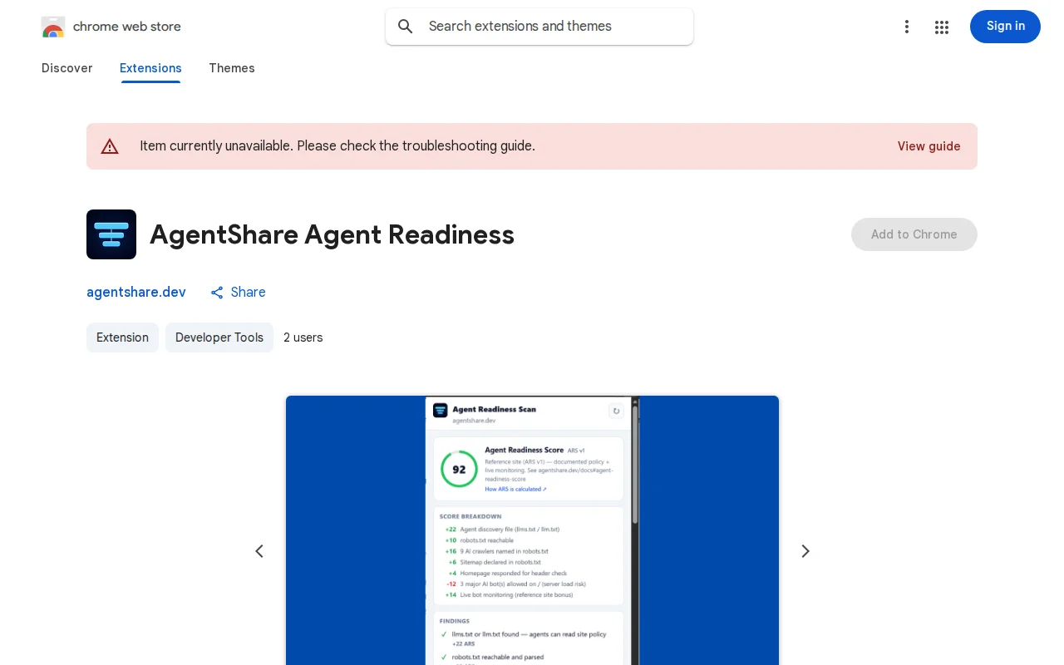Focus the Search extensions and themes field
This screenshot has width=1064, height=665.
[539, 27]
